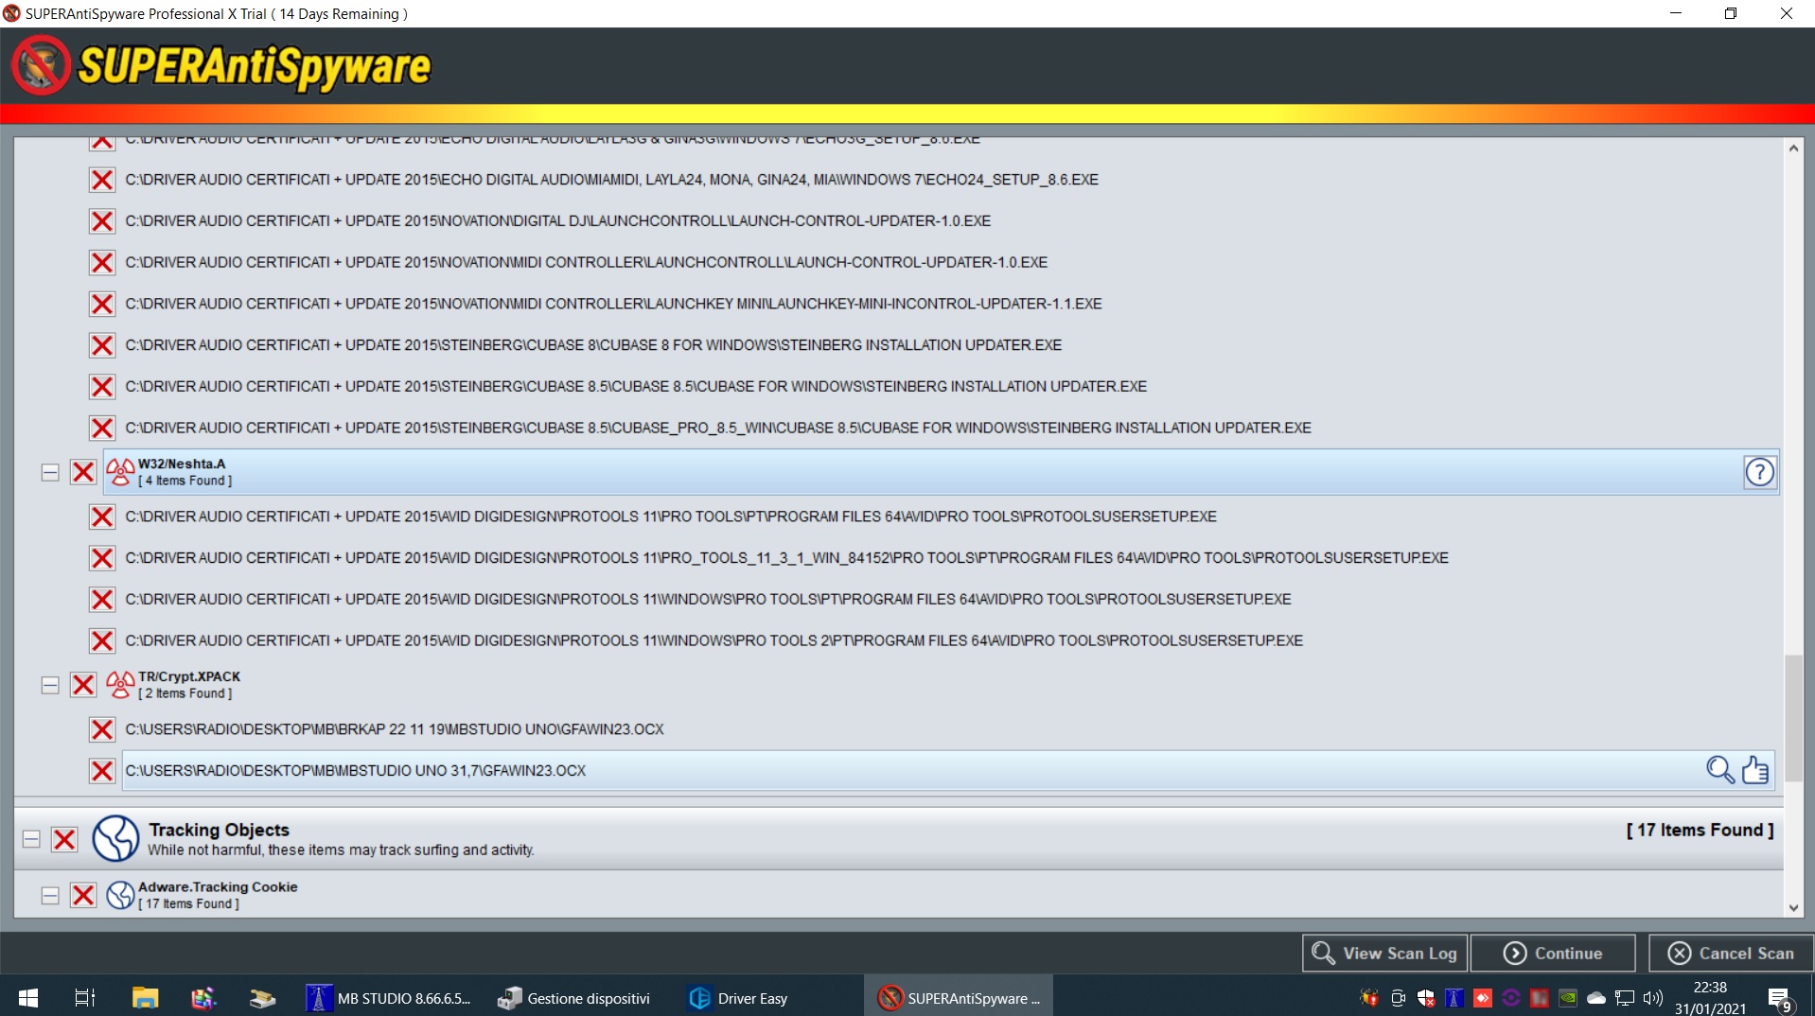The width and height of the screenshot is (1815, 1016).
Task: Click the camera Meet Now tray icon
Action: [1398, 998]
